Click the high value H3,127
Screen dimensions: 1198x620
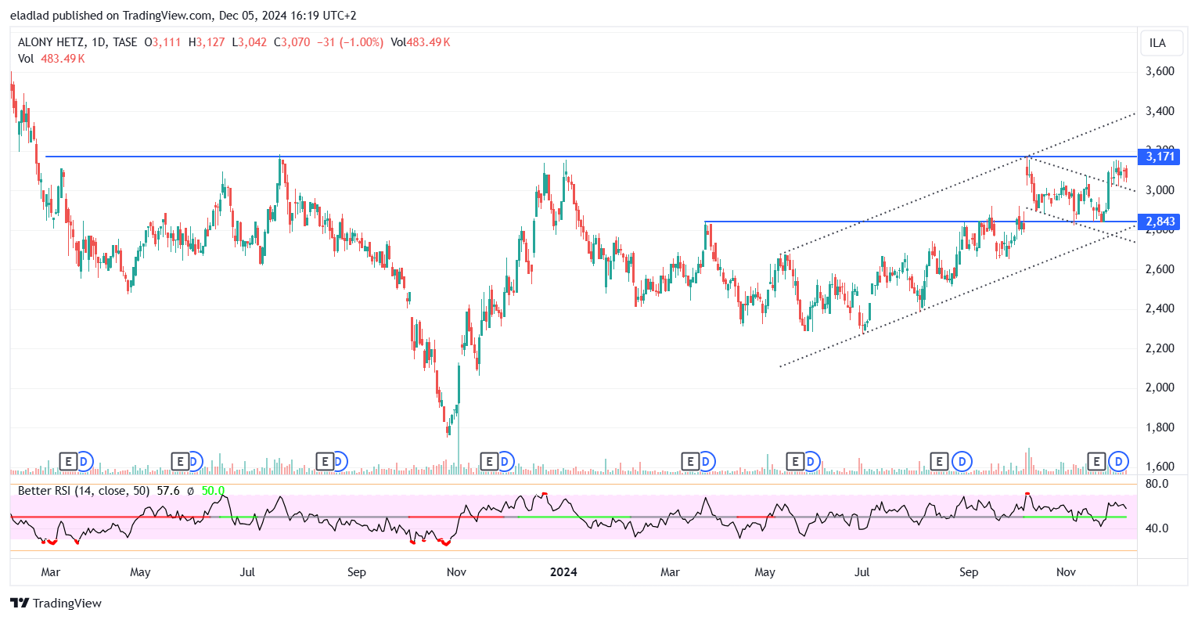coord(207,42)
